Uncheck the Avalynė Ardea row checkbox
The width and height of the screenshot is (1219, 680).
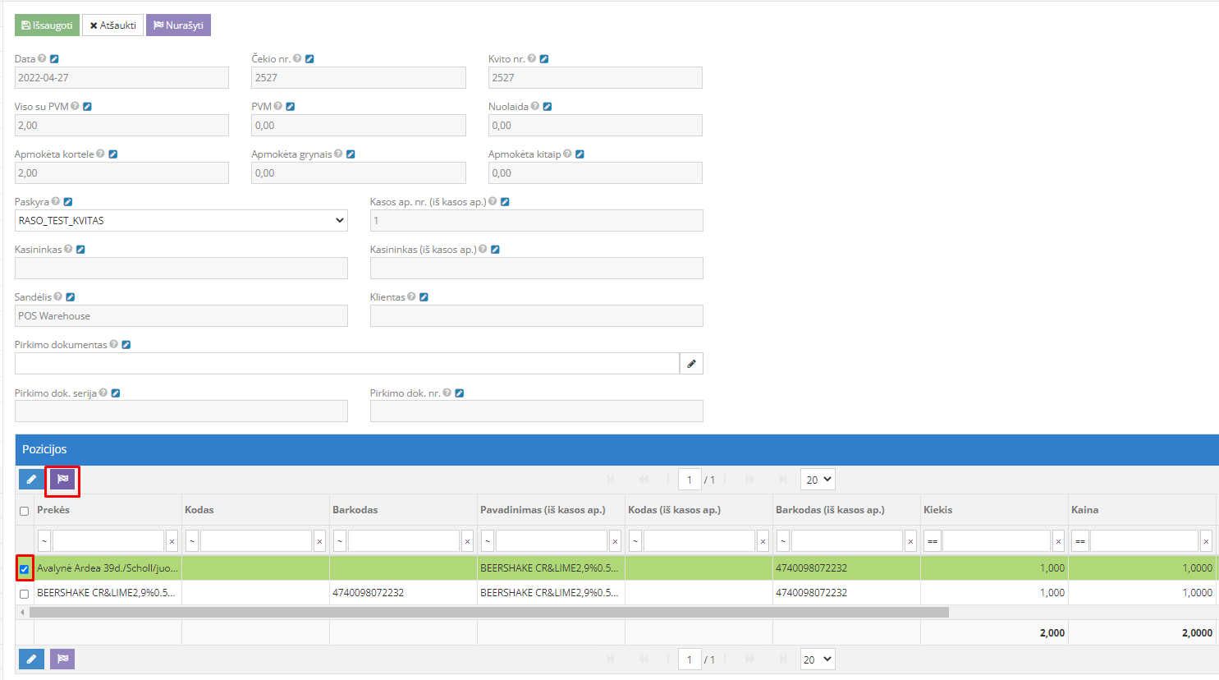pyautogui.click(x=25, y=569)
